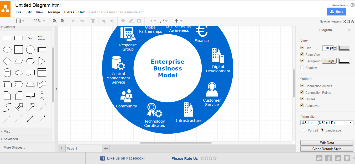Click the globe language icon

pyautogui.click(x=352, y=5)
